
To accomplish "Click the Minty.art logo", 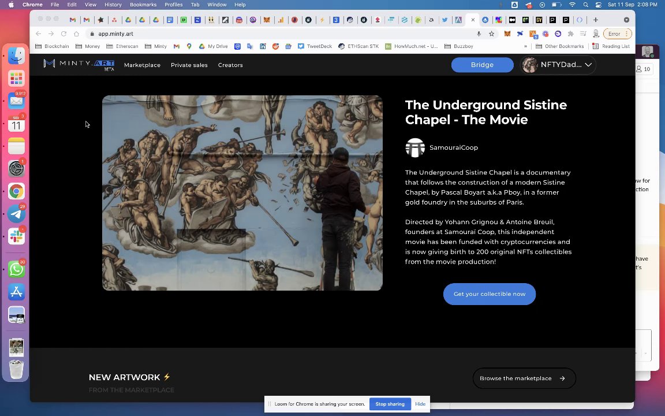I will (79, 65).
